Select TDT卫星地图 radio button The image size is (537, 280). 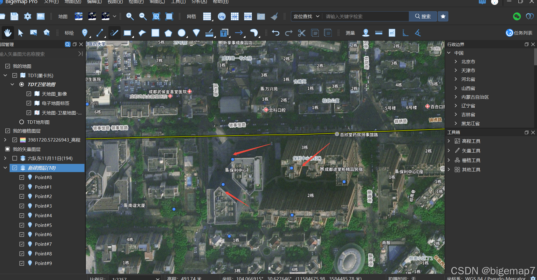pos(21,84)
